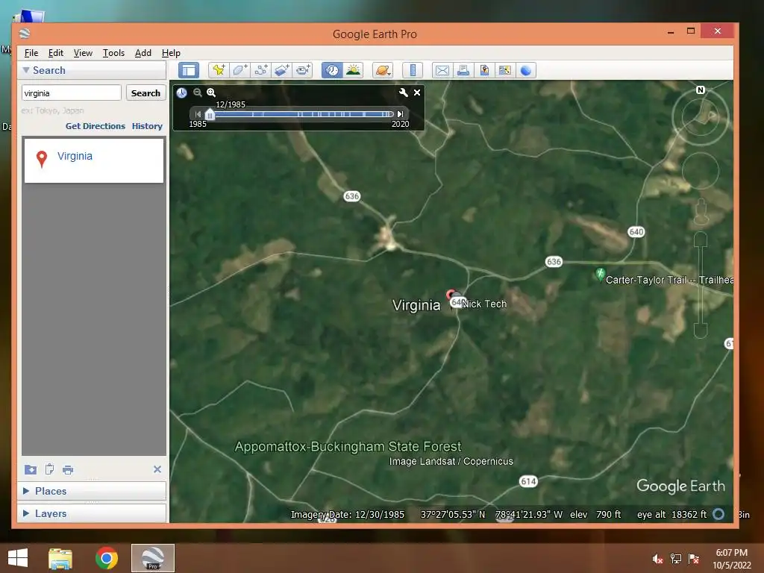Click the Carter-Taylor Trail green marker
The image size is (764, 573).
601,274
